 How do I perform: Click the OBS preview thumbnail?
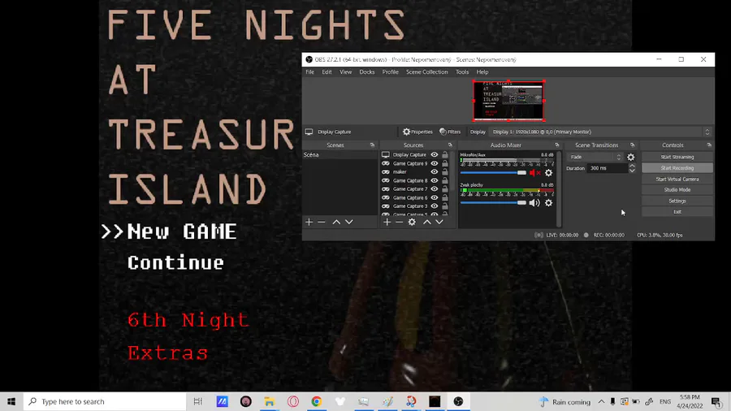[508, 101]
